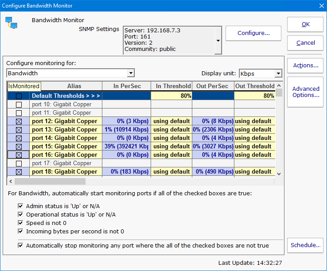Click the Alias column header
This screenshot has width=327, height=271.
74,86
